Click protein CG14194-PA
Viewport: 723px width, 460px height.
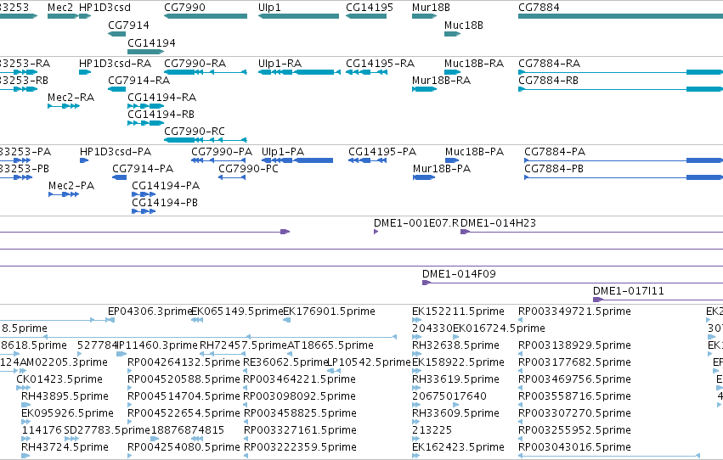(144, 194)
